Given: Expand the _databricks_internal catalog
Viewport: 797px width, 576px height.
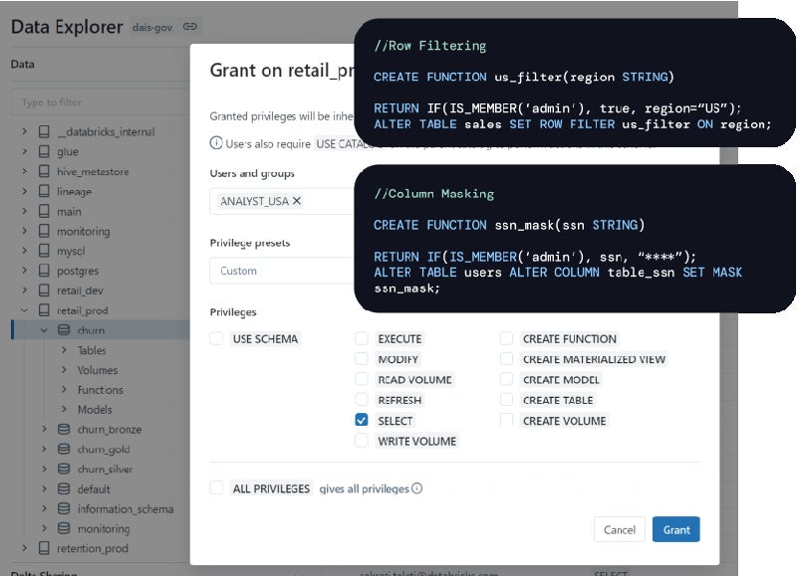Looking at the screenshot, I should point(24,131).
